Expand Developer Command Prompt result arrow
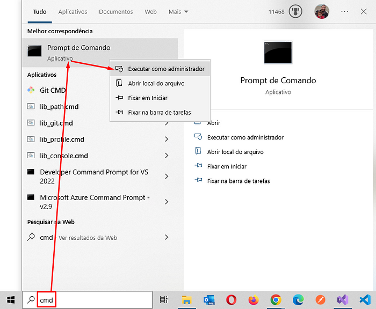The width and height of the screenshot is (376, 309). [x=167, y=176]
